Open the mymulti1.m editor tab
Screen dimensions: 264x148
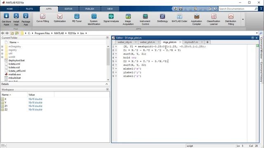(191, 42)
